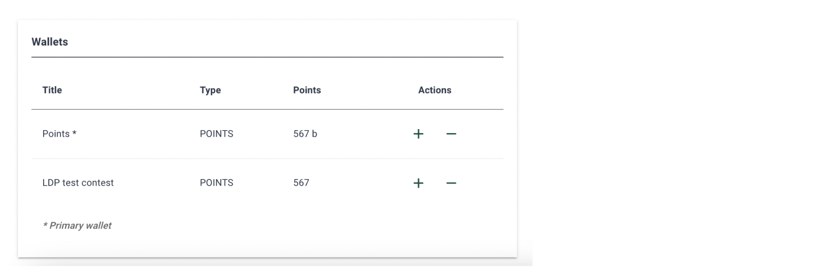Click the 567 b points value
This screenshot has height=277, width=835.
[x=305, y=134]
